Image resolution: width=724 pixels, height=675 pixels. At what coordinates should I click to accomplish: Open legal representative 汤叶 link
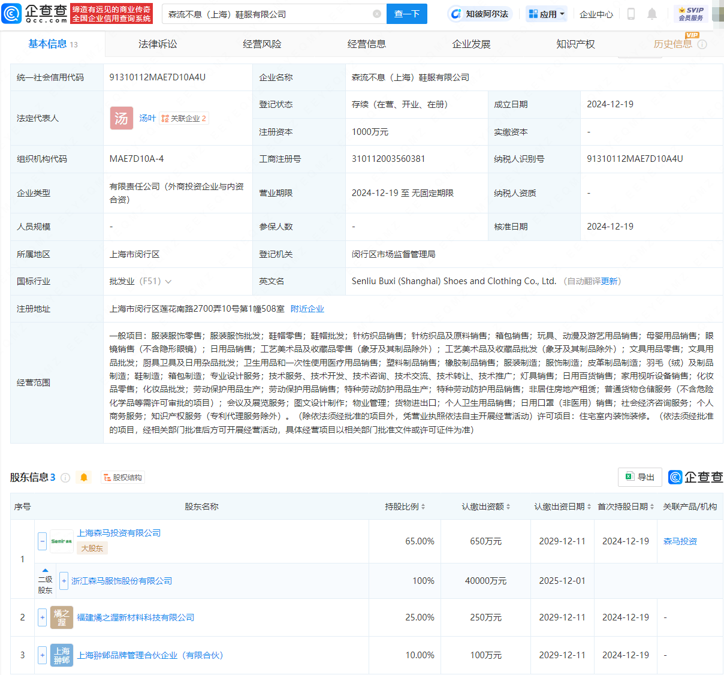(x=147, y=118)
